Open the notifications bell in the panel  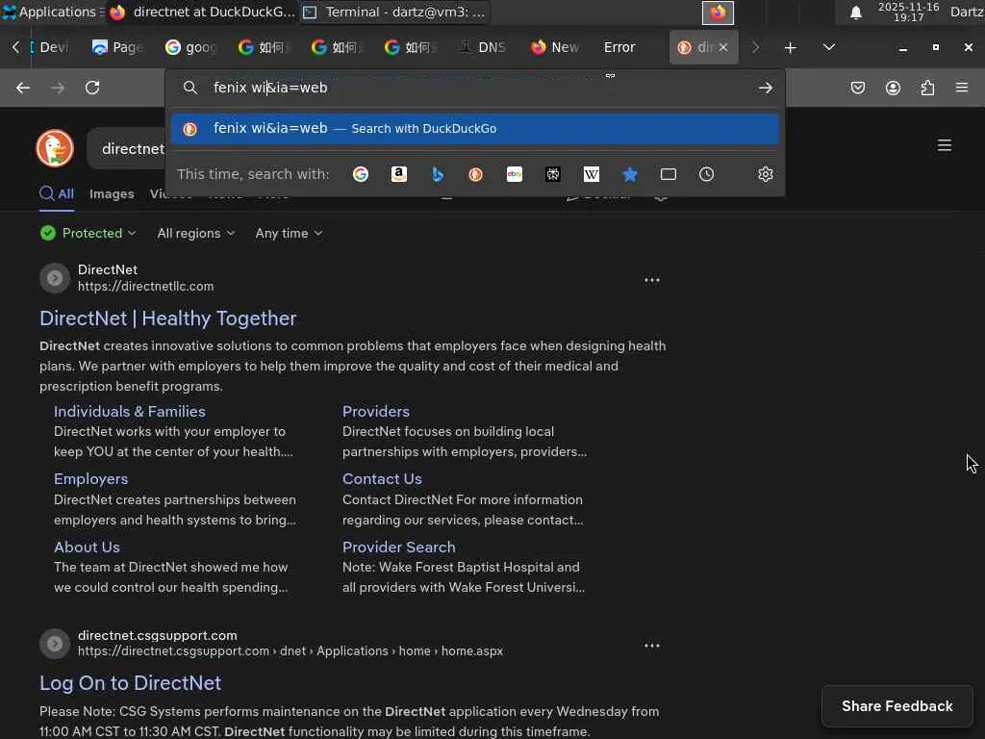(855, 13)
